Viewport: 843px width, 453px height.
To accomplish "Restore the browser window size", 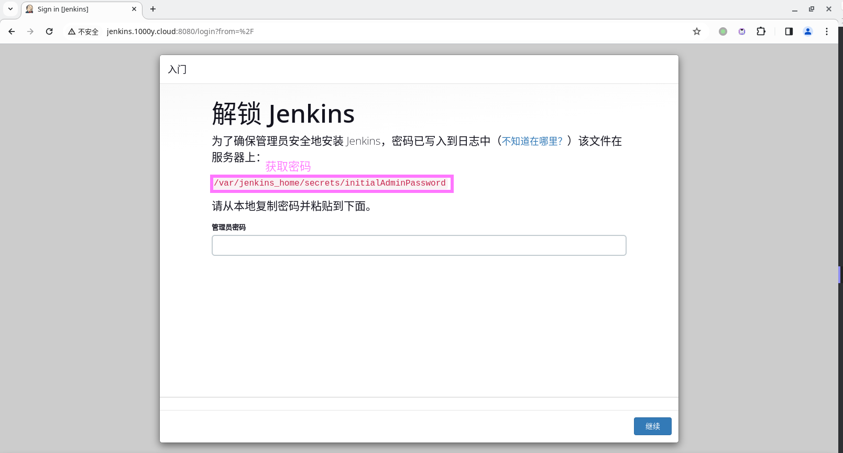I will pos(812,9).
